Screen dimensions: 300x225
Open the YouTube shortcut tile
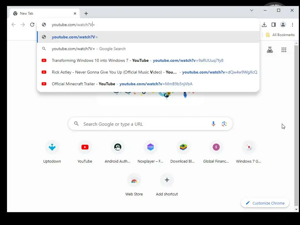click(85, 152)
